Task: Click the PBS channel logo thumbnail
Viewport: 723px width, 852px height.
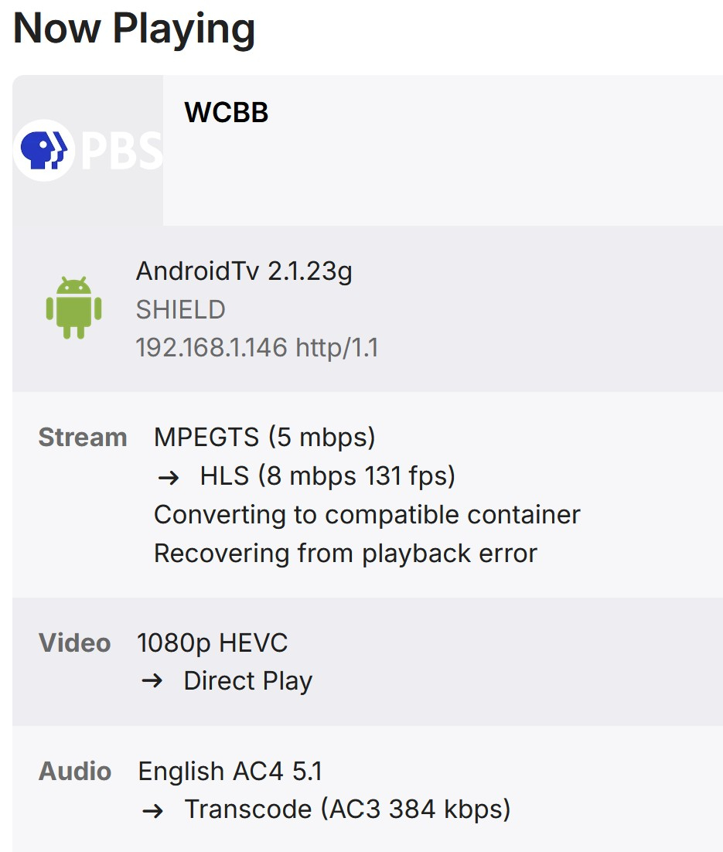Action: 87,150
